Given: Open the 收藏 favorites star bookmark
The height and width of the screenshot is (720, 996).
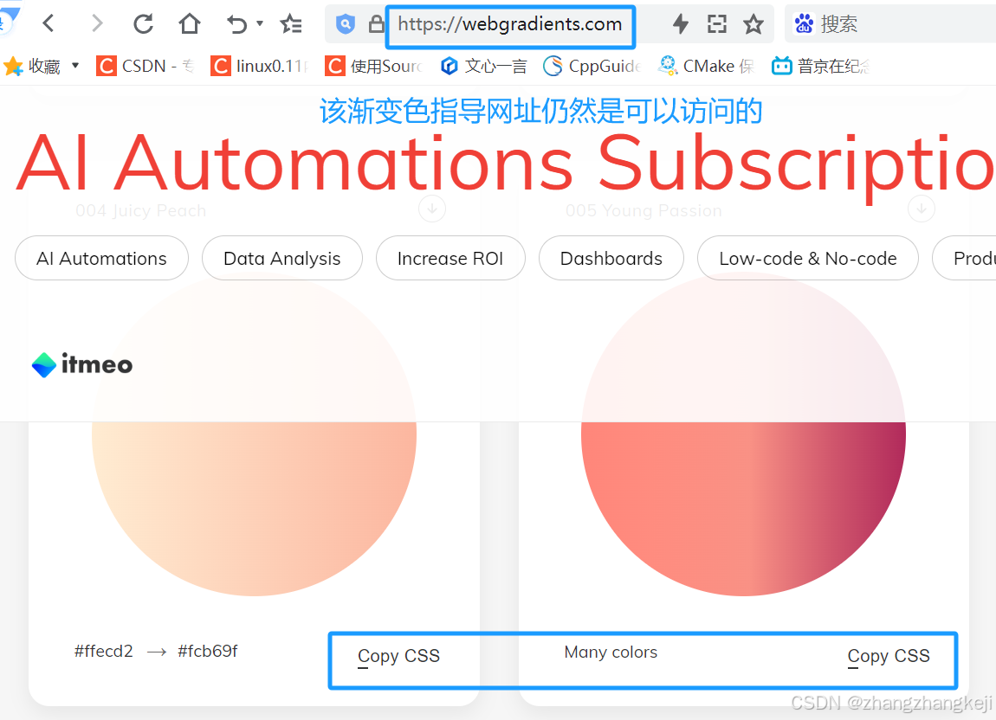Looking at the screenshot, I should [x=32, y=66].
